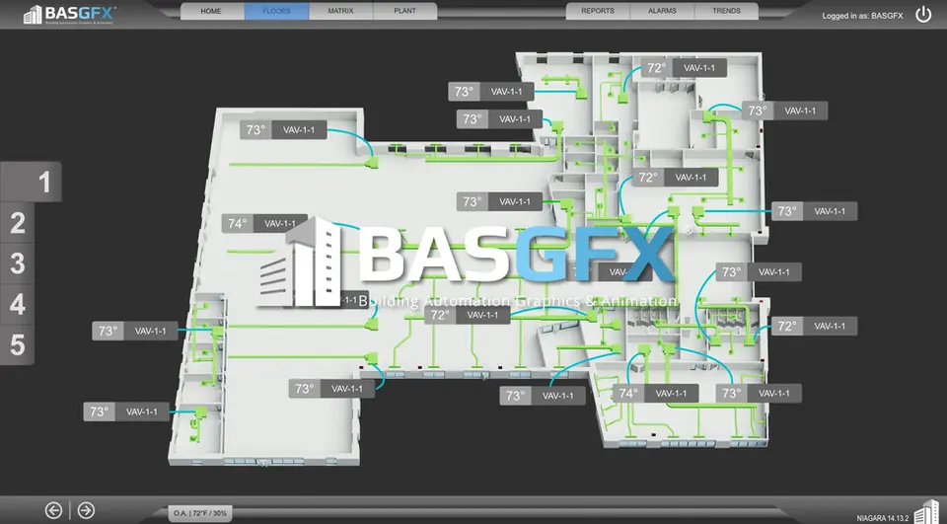Switch to floor 3
This screenshot has height=524, width=947.
click(x=17, y=263)
